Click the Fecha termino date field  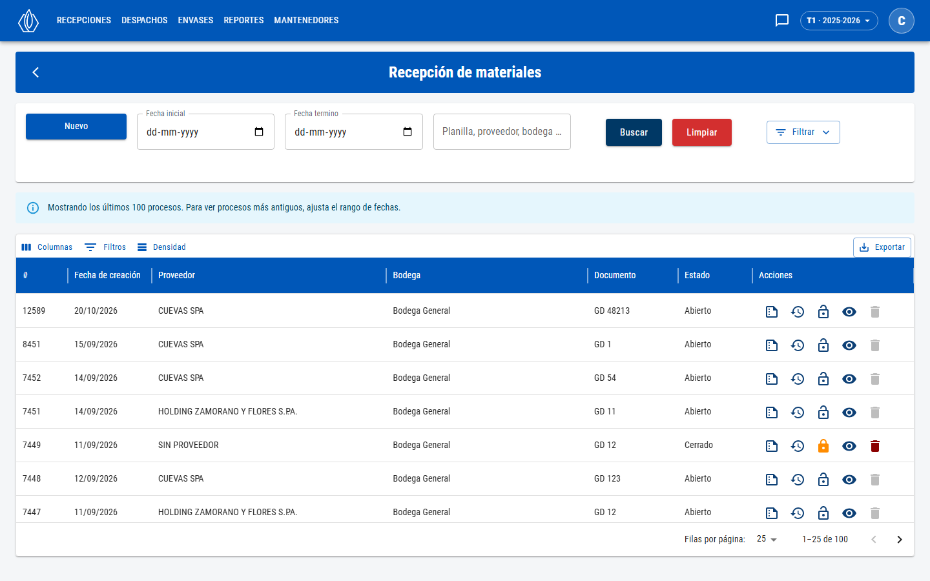(354, 132)
